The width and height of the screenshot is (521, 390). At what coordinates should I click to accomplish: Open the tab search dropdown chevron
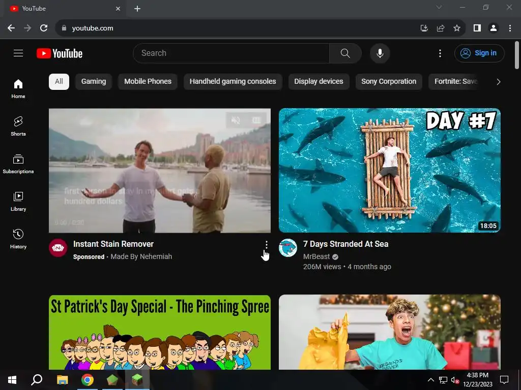coord(439,7)
